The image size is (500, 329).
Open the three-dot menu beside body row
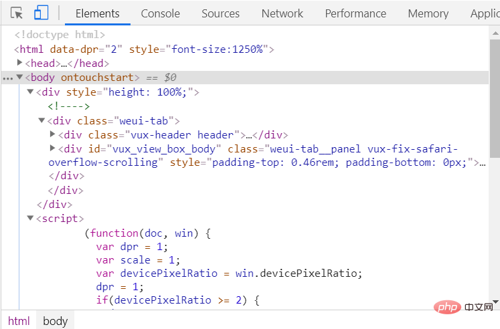point(7,78)
